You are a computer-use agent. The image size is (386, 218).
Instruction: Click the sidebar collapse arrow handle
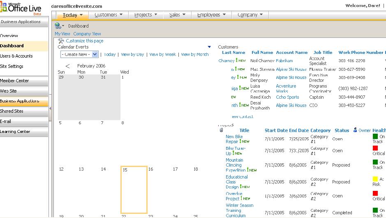[x=50, y=109]
